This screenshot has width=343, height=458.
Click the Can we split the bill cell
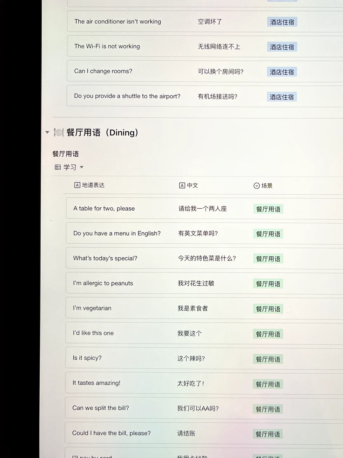(x=101, y=408)
